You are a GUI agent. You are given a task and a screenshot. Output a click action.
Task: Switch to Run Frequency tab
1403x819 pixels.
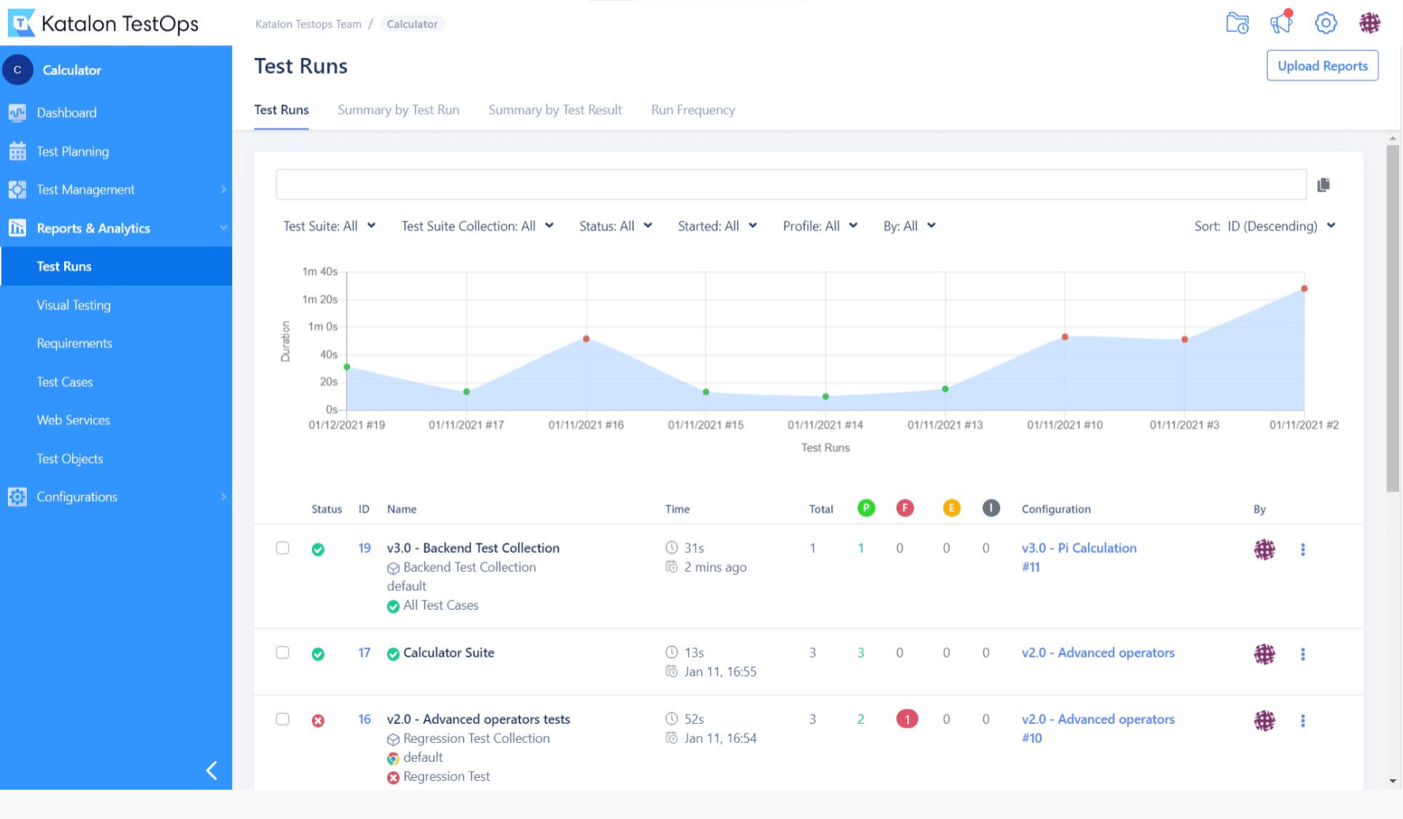[x=693, y=109]
